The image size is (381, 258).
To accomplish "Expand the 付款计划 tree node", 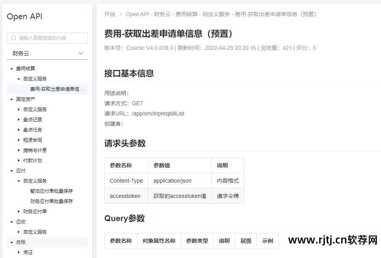I will (19, 160).
